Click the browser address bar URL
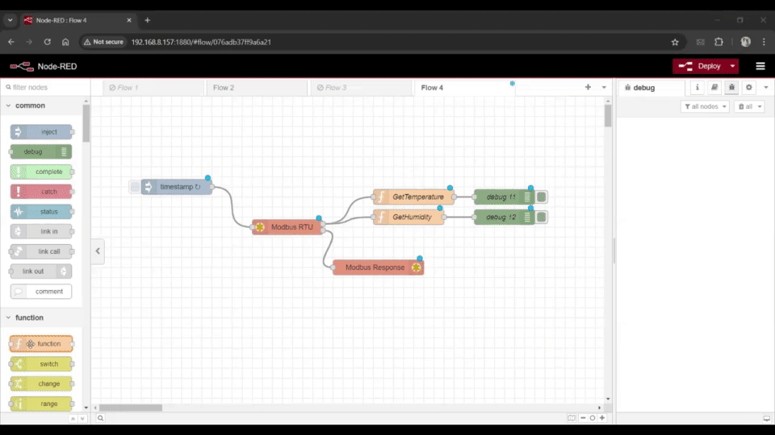775x435 pixels. tap(201, 42)
